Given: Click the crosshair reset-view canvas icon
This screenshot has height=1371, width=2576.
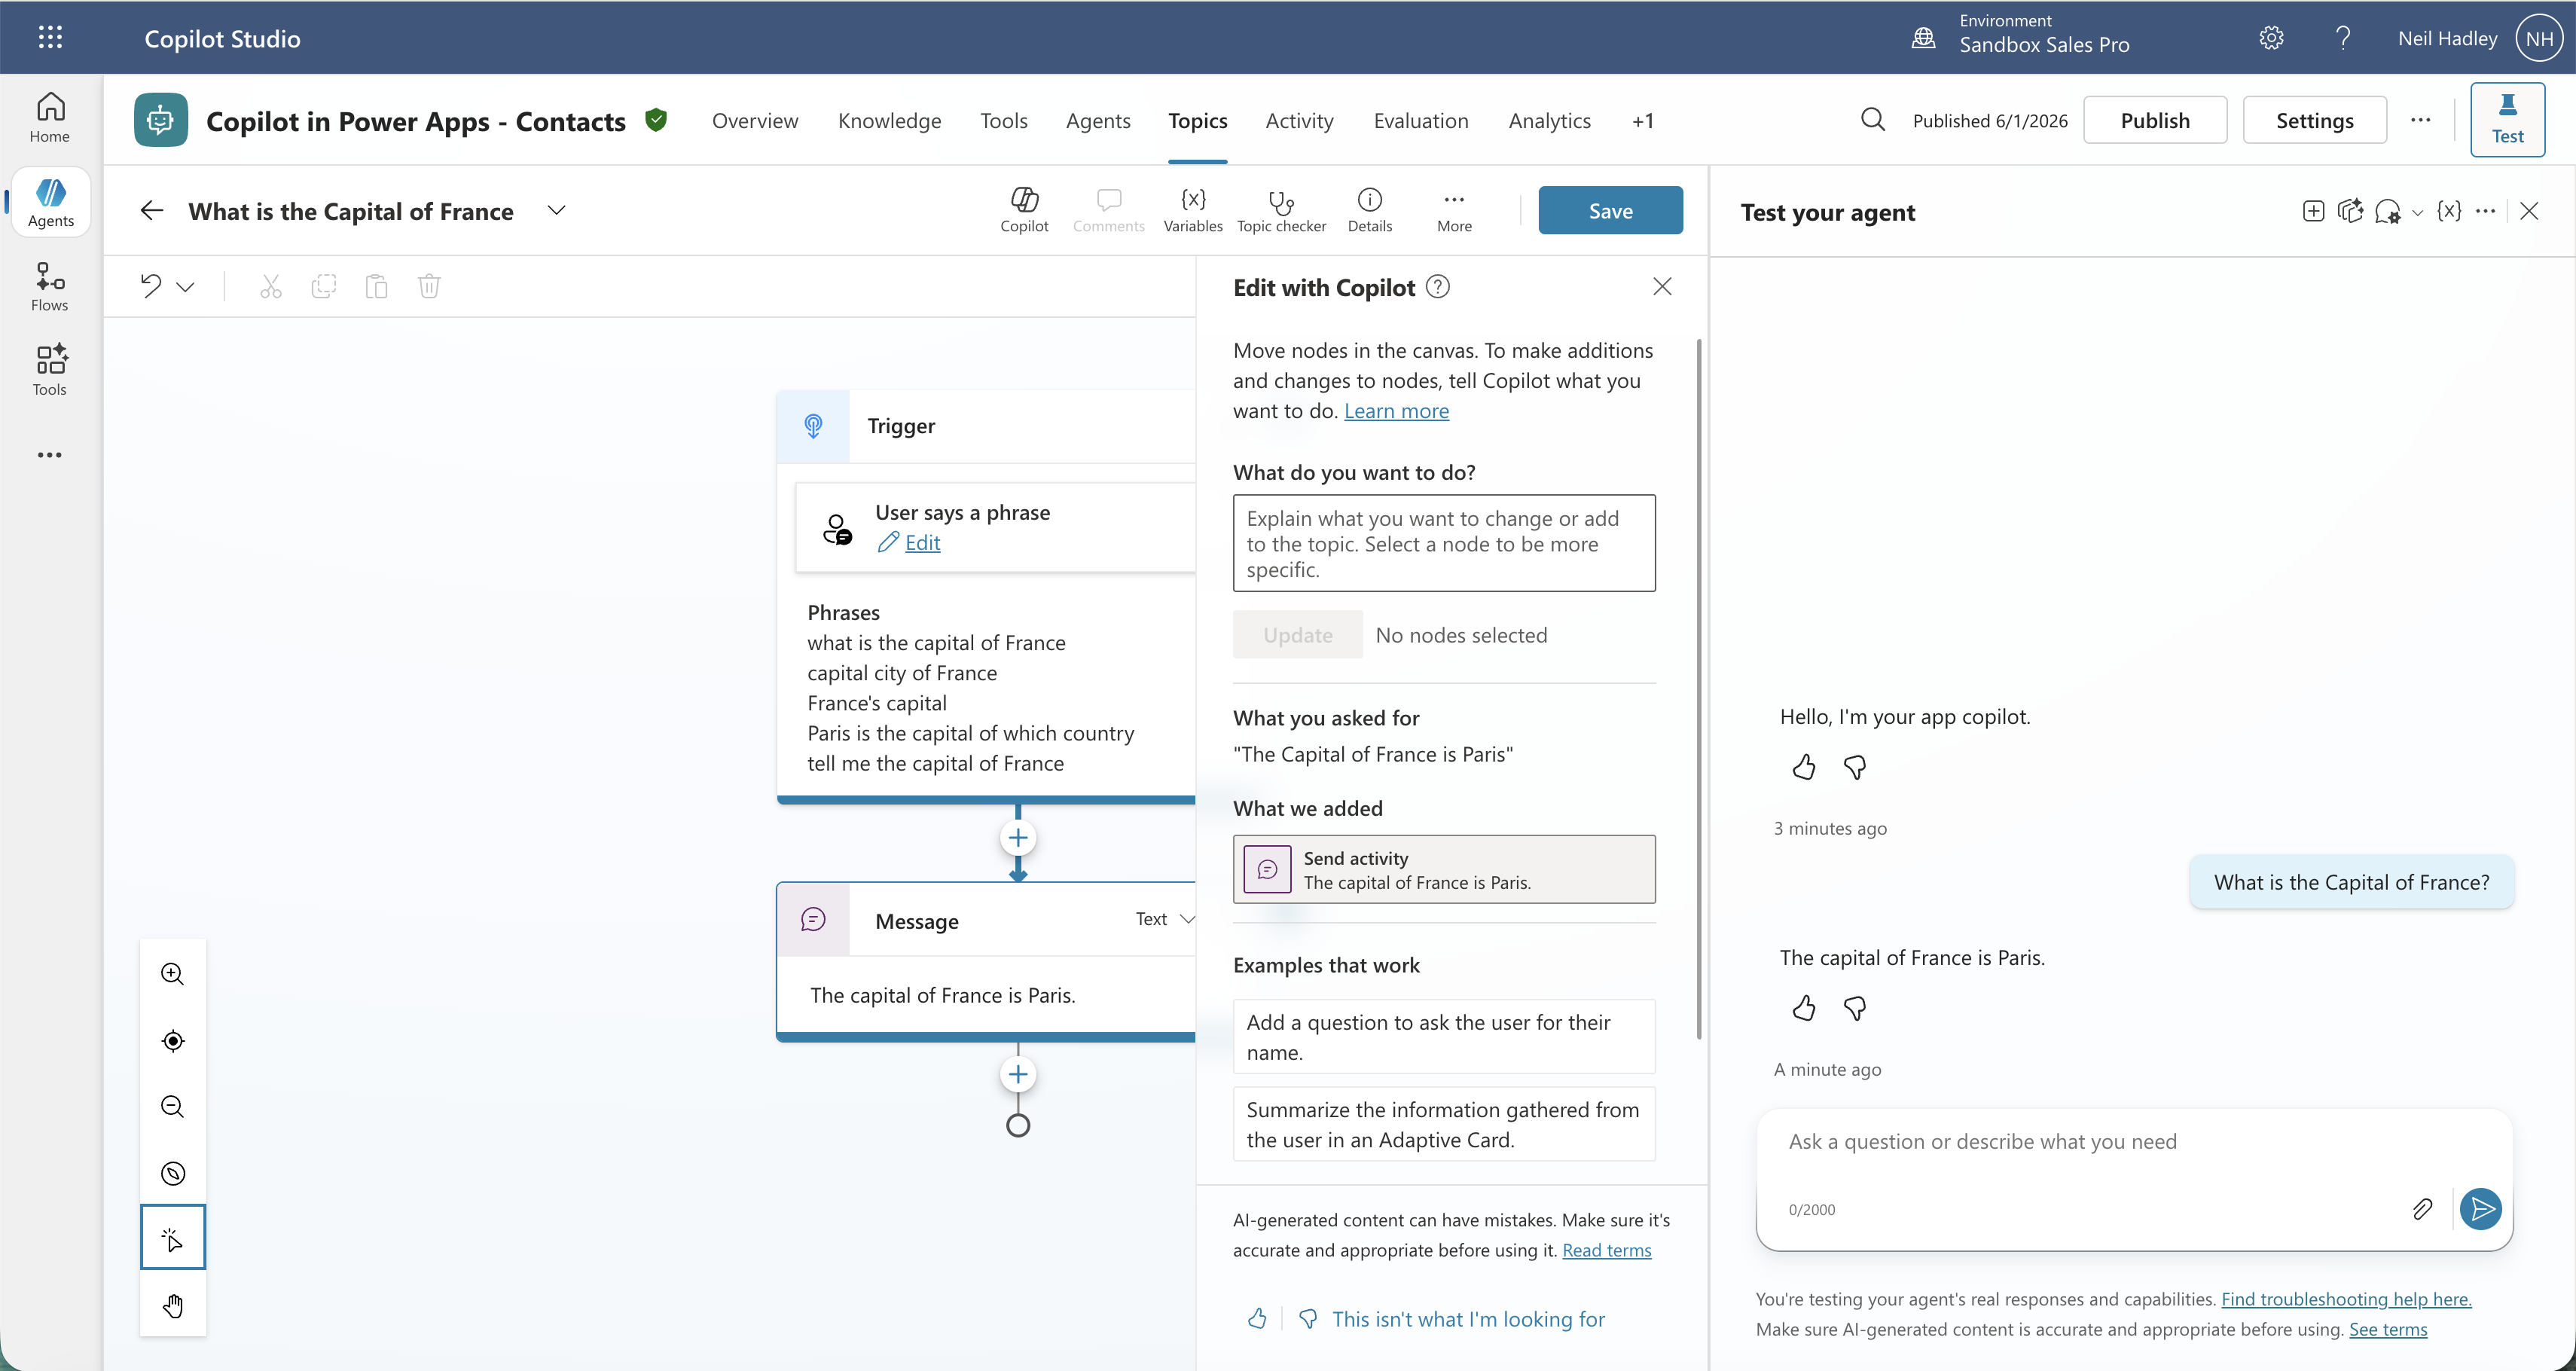Looking at the screenshot, I should pyautogui.click(x=173, y=1041).
